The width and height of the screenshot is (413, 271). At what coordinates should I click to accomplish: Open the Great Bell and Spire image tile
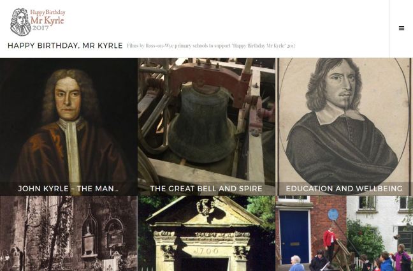(x=207, y=127)
